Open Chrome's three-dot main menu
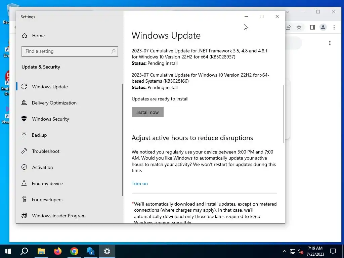This screenshot has width=344, height=258. [x=334, y=27]
